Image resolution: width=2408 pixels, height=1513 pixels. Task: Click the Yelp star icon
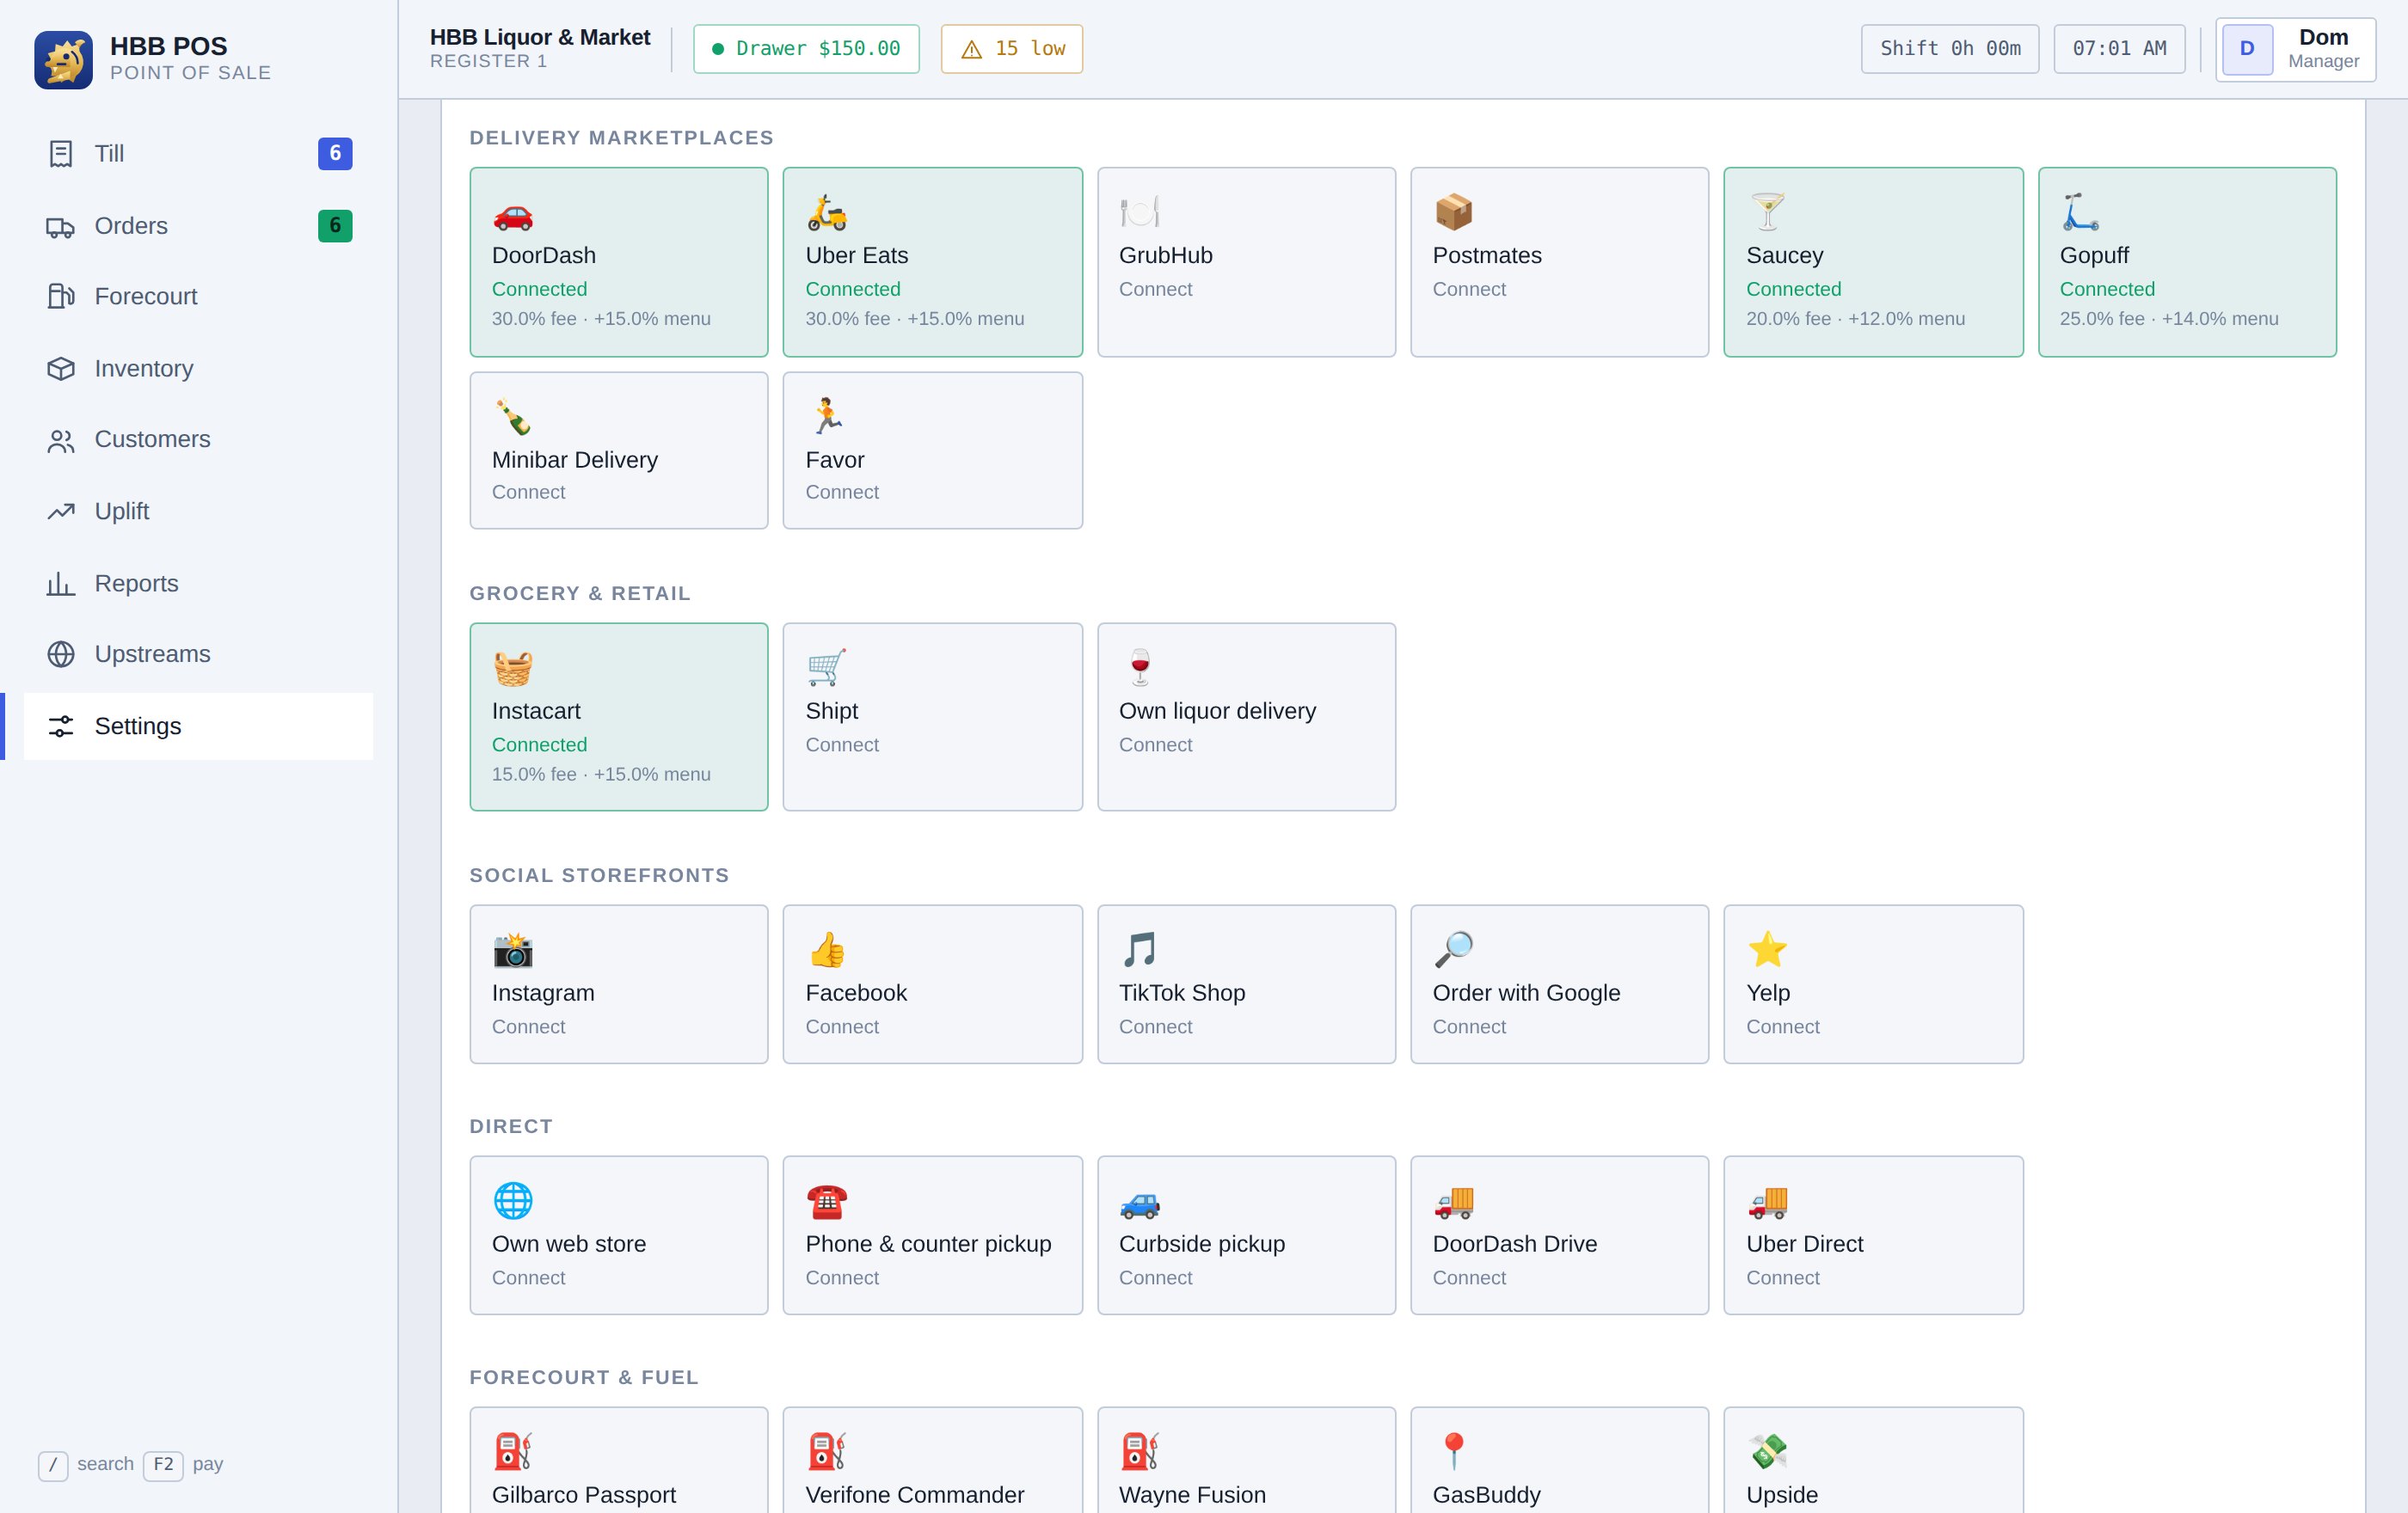click(x=1767, y=949)
